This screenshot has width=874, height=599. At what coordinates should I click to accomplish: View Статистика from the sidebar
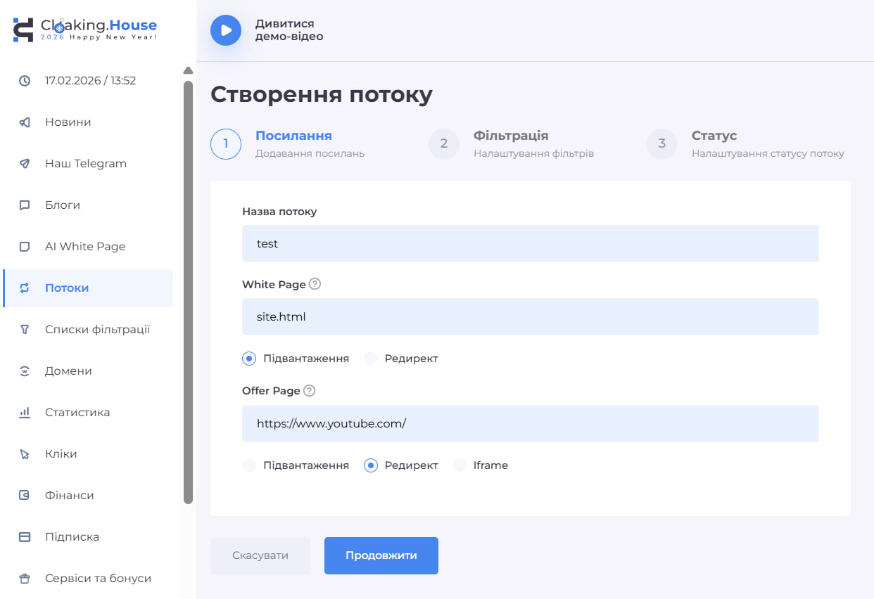coord(77,412)
